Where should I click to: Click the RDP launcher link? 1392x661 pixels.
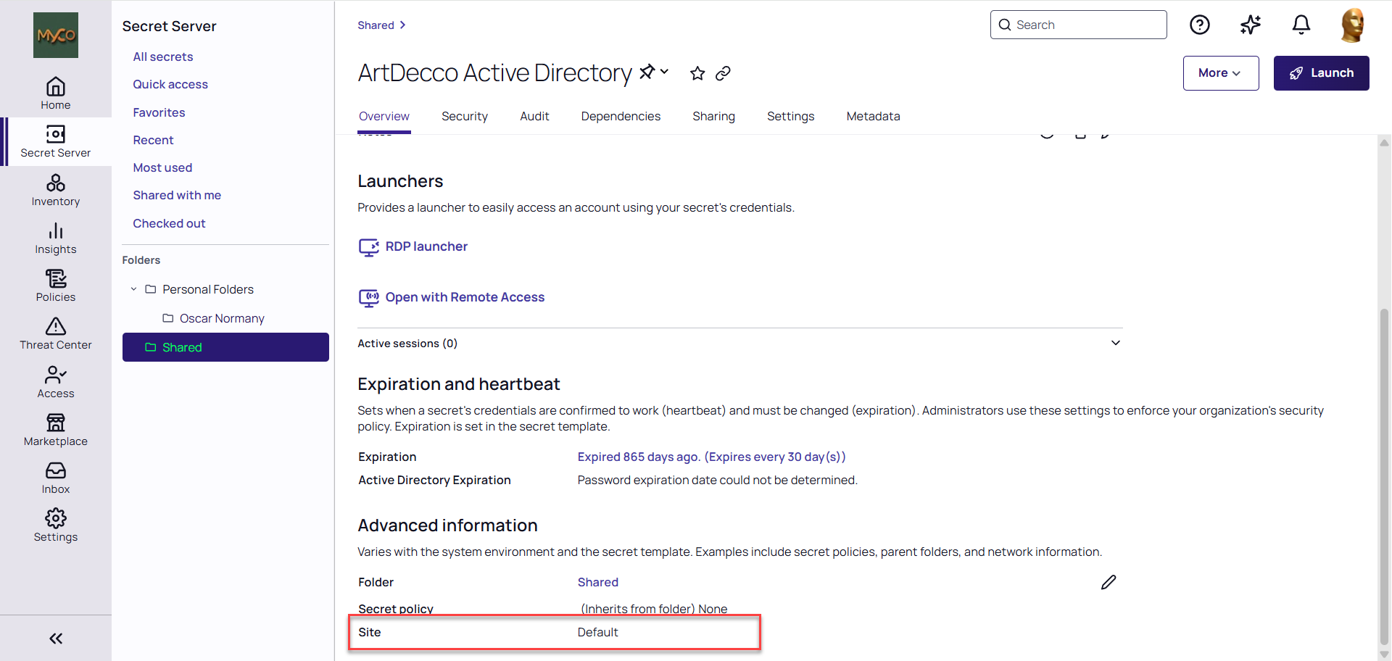(426, 246)
